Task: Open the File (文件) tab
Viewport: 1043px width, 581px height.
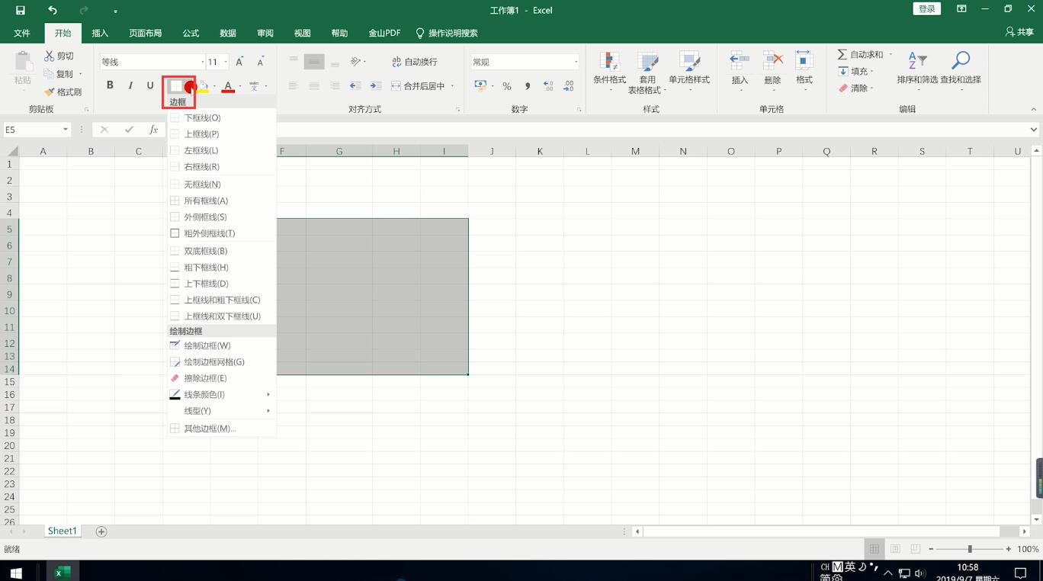Action: pyautogui.click(x=22, y=33)
